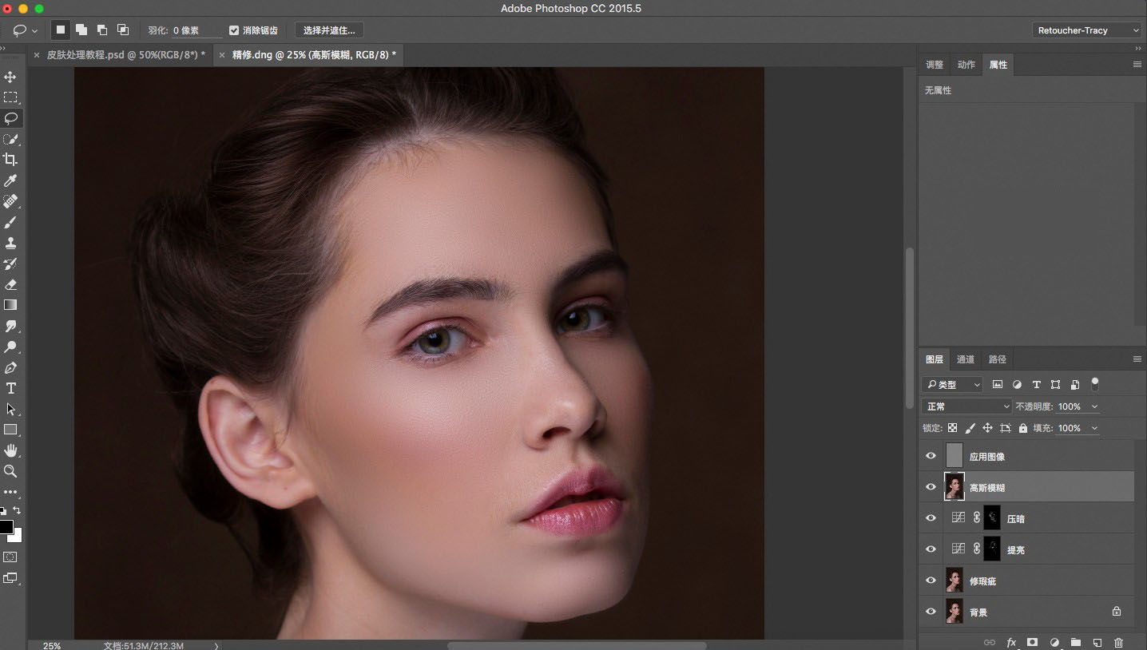Hide the 修瑕疵 layer

[x=931, y=581]
